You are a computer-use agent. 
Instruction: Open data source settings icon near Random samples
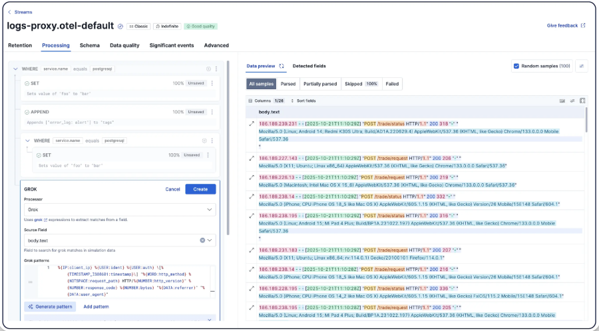click(x=582, y=66)
